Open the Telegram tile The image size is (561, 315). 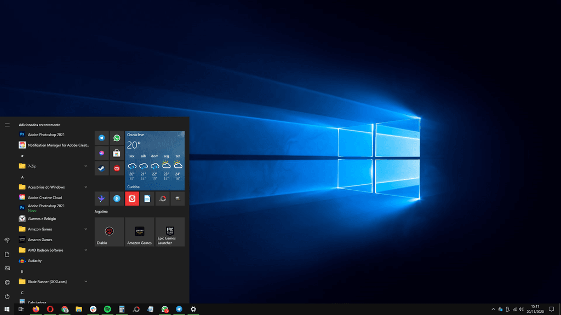(x=101, y=137)
